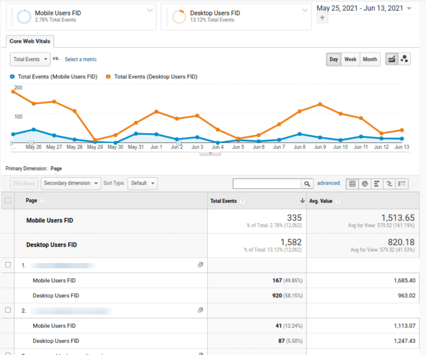Image resolution: width=426 pixels, height=355 pixels.
Task: Select the performance bar view icon
Action: [377, 184]
